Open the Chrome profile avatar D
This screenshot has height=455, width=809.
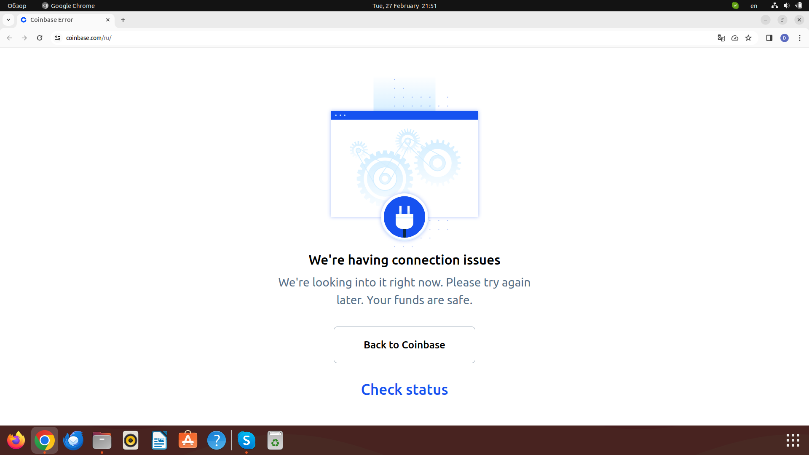tap(785, 38)
